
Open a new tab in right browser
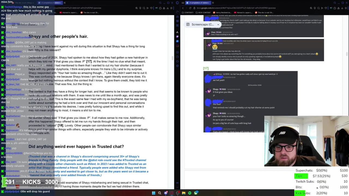(x=213, y=3)
